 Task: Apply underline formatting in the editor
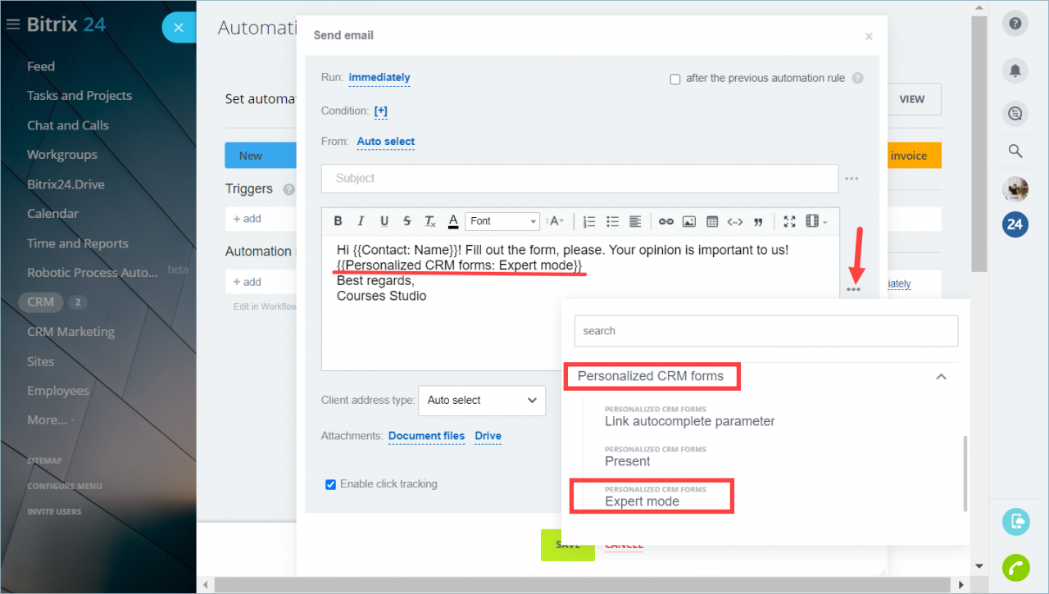[x=384, y=221]
